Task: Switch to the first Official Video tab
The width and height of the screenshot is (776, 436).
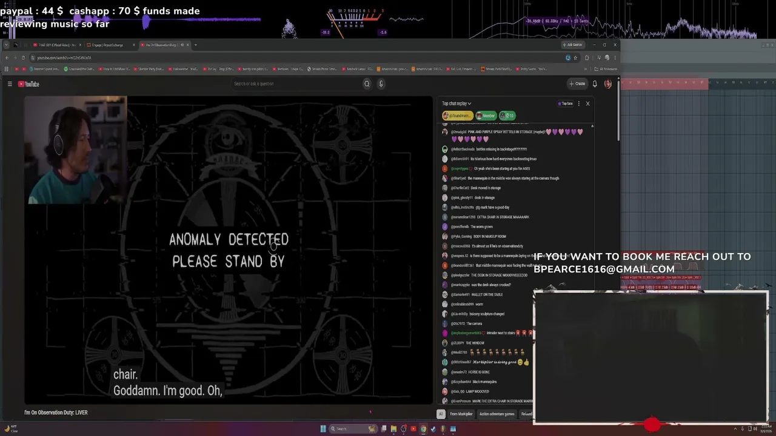Action: point(56,45)
